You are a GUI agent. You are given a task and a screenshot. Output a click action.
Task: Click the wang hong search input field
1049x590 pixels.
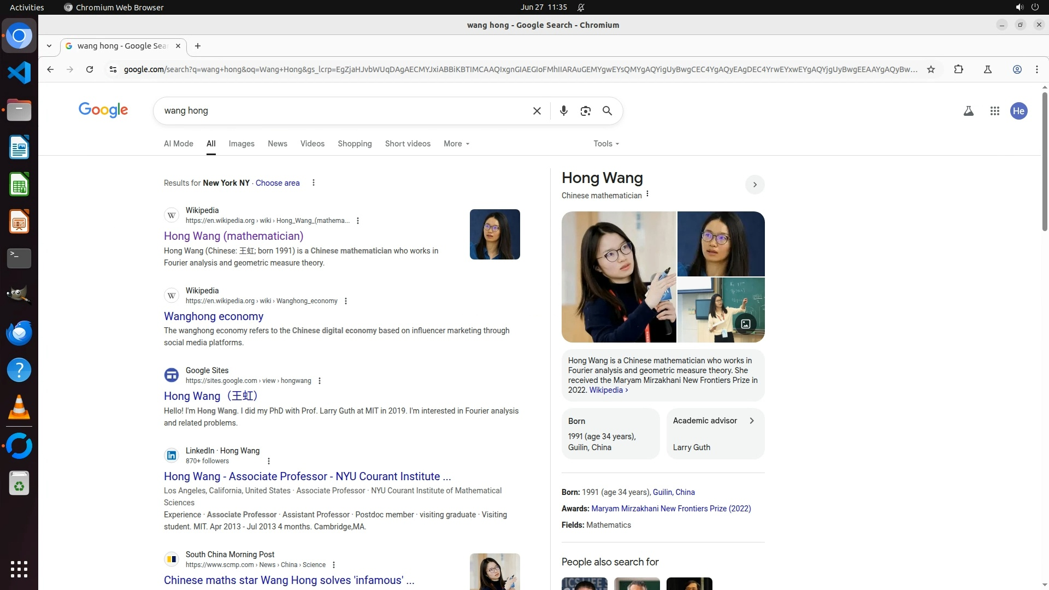[339, 111]
